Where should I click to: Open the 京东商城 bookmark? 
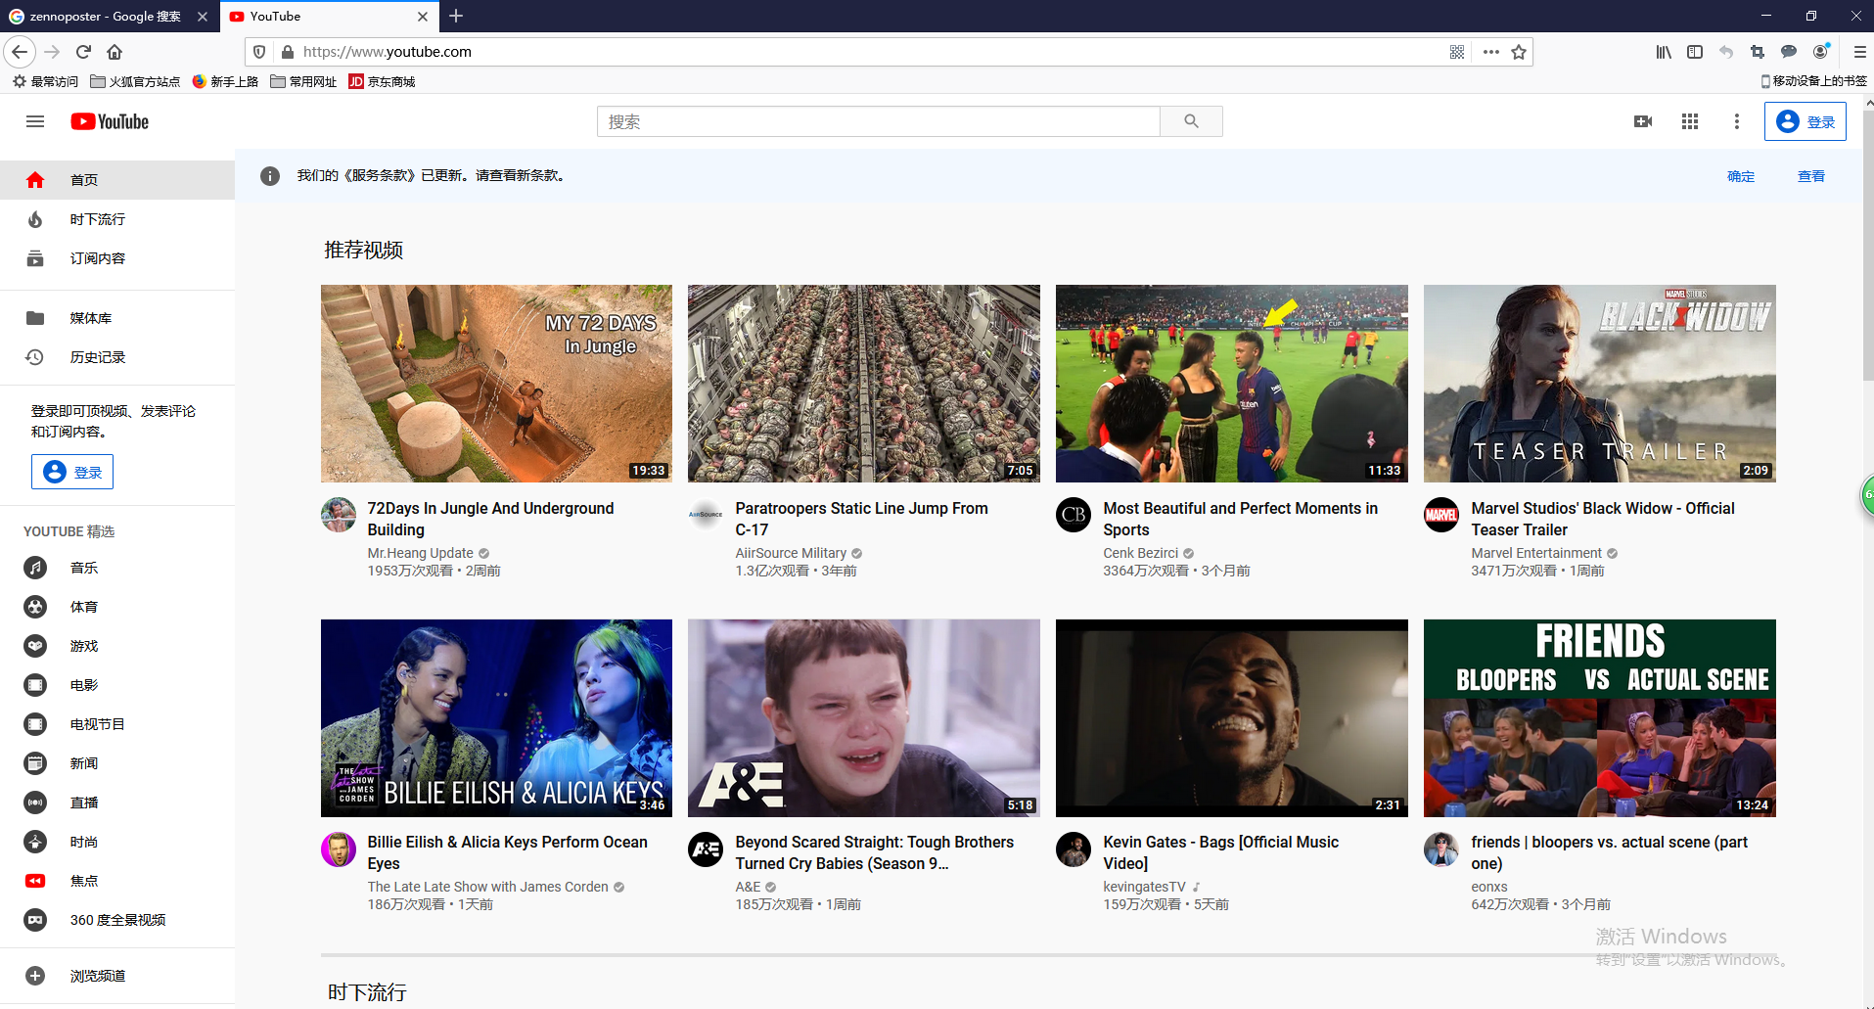[x=382, y=81]
